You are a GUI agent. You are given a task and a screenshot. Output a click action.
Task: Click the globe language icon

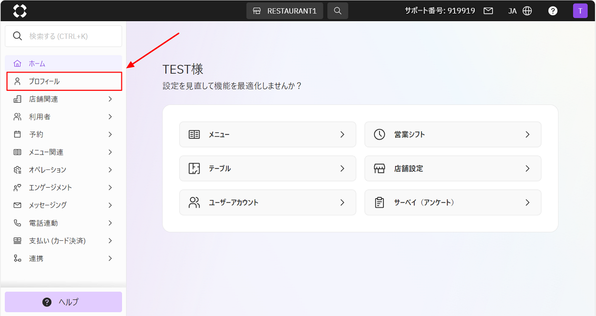[527, 11]
